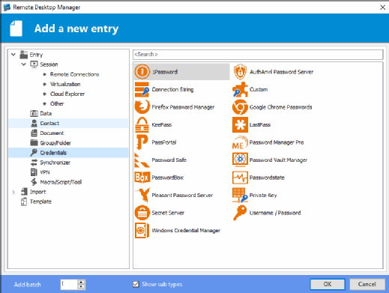Viewport: 389px width, 293px height.
Task: Click the OK button
Action: (328, 284)
